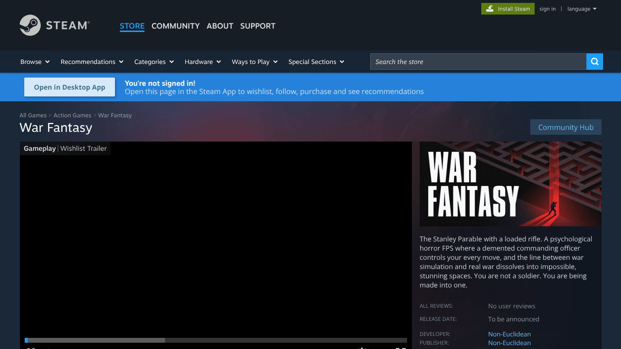Image resolution: width=621 pixels, height=349 pixels.
Task: Click the Install Steam button
Action: [x=508, y=9]
